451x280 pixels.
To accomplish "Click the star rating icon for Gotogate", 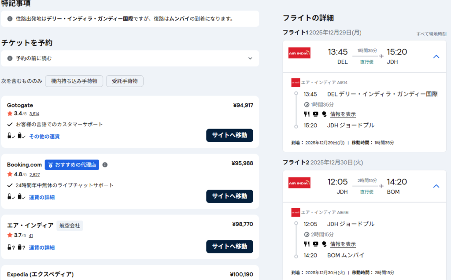I will pos(10,114).
